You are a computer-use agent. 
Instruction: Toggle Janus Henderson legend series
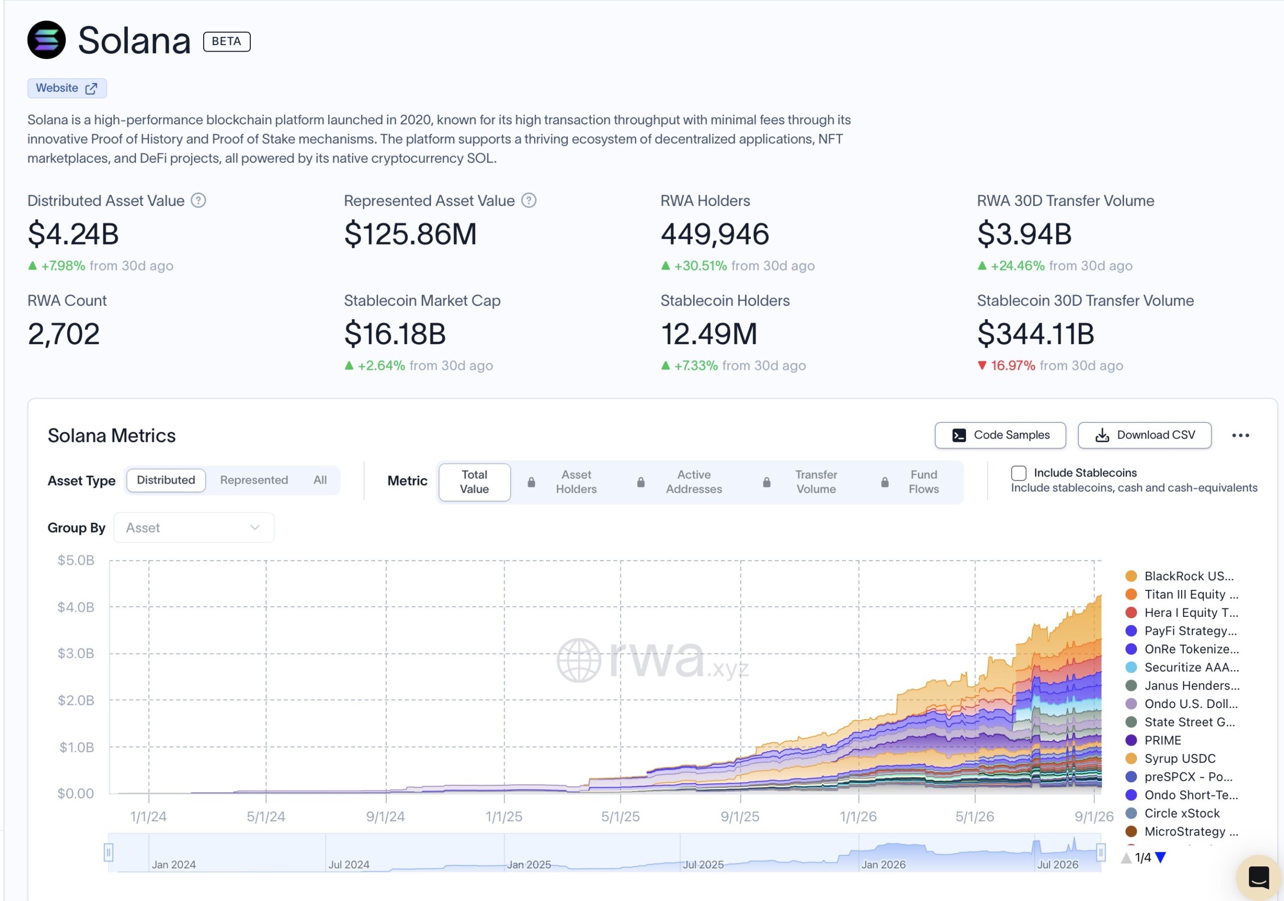pyautogui.click(x=1182, y=686)
